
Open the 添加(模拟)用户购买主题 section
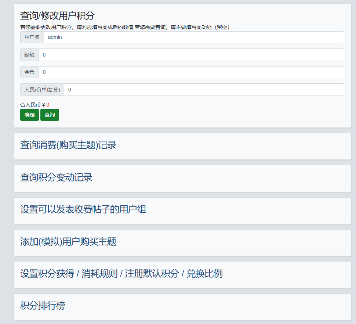click(x=68, y=242)
